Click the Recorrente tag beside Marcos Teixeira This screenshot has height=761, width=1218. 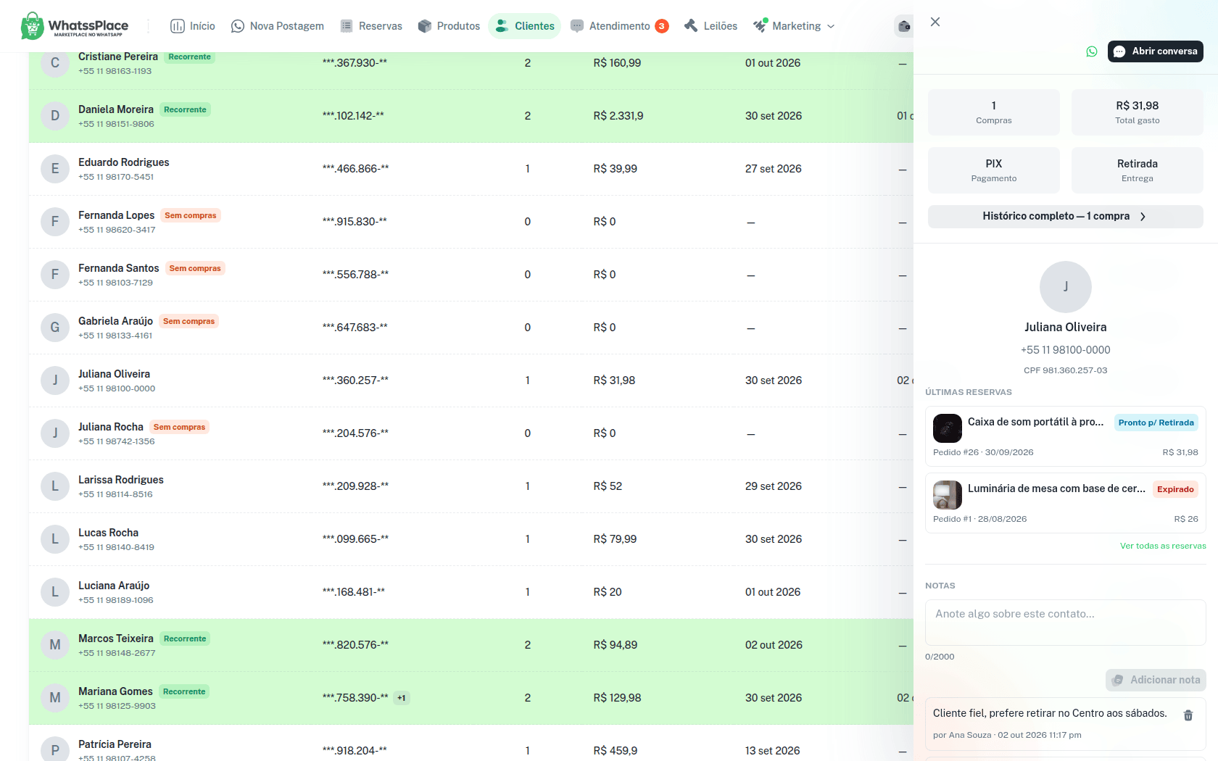(185, 639)
